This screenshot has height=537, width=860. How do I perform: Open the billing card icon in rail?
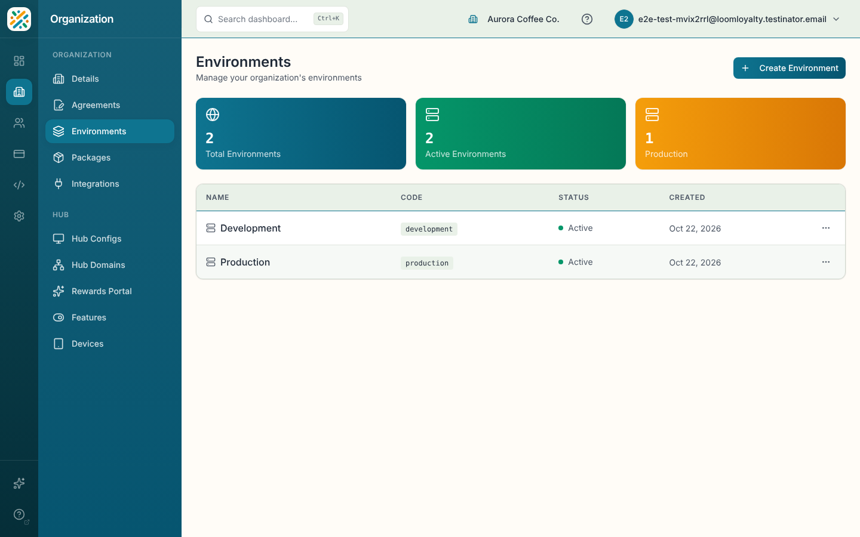click(x=19, y=154)
